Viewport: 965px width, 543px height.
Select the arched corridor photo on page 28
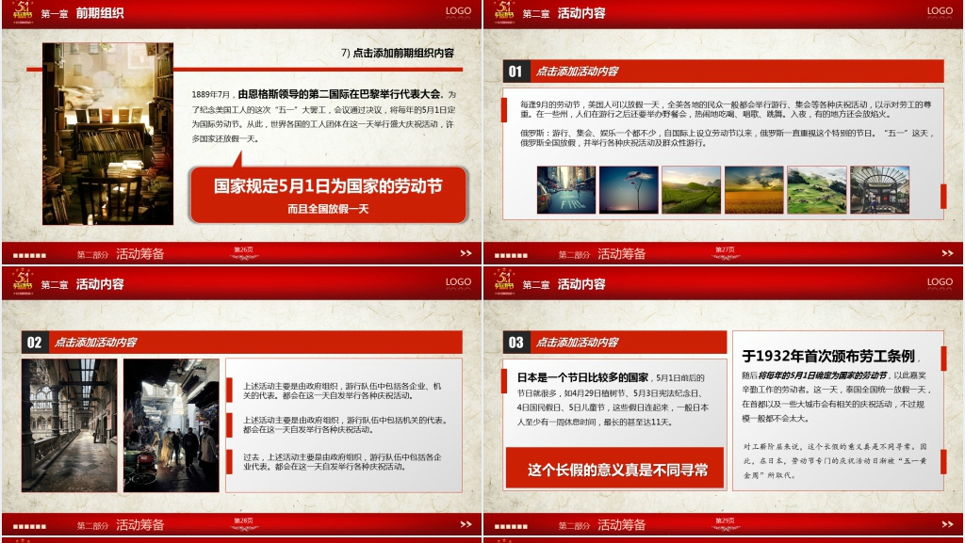pos(70,424)
